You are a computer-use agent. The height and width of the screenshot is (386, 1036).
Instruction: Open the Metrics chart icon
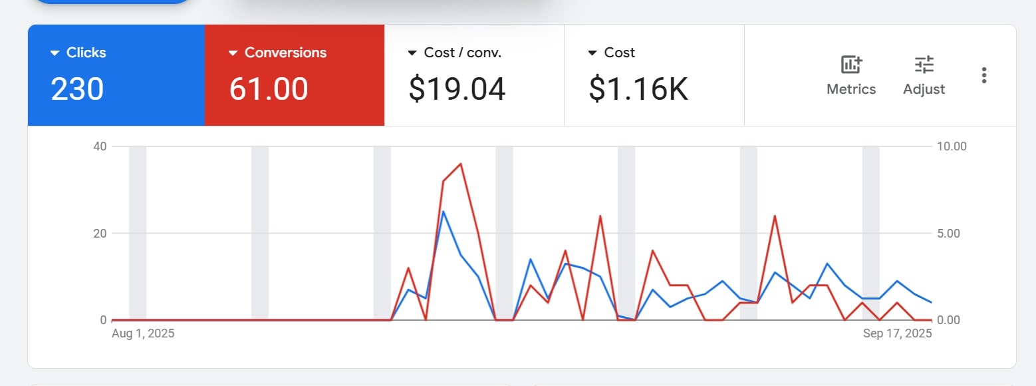pyautogui.click(x=851, y=65)
